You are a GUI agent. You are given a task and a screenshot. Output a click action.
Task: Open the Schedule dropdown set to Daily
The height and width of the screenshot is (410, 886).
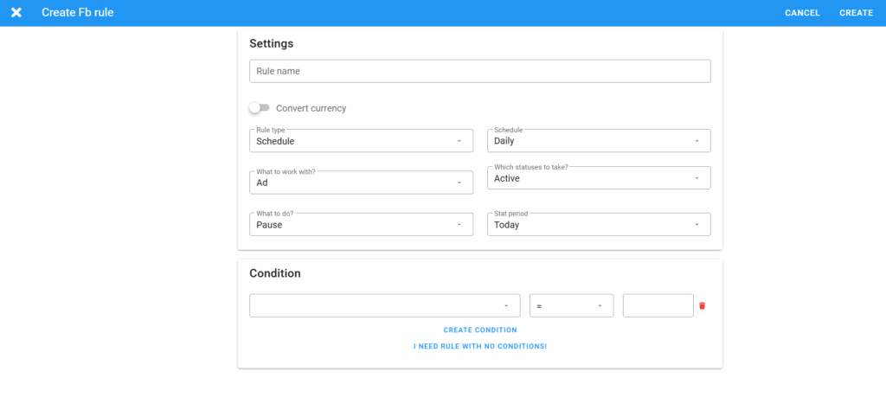(x=599, y=141)
